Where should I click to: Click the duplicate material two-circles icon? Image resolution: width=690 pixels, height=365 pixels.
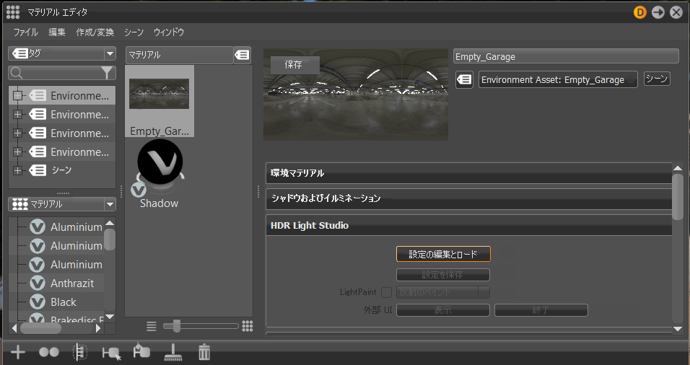tap(49, 352)
